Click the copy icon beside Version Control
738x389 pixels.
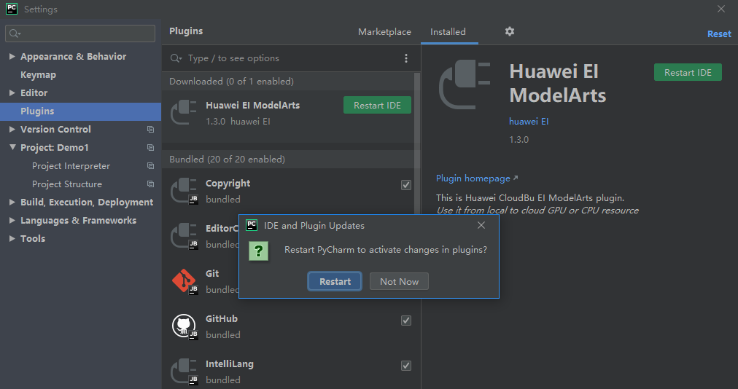(150, 130)
